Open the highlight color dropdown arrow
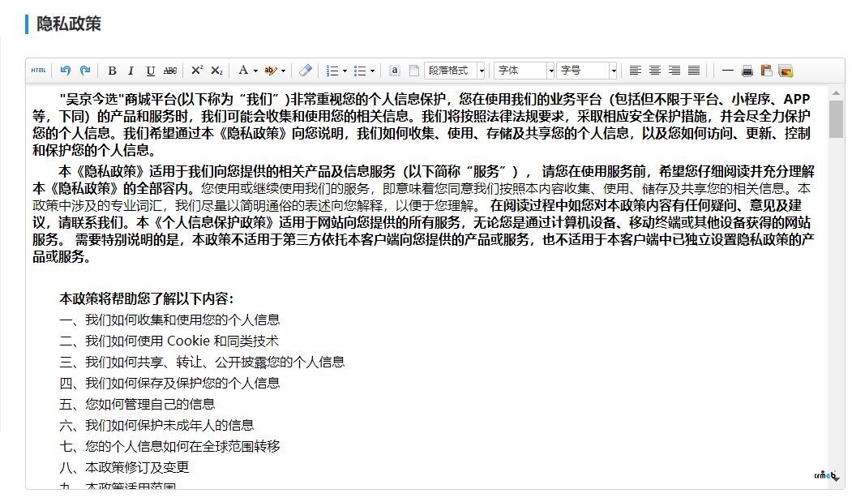The image size is (852, 502). 283,71
